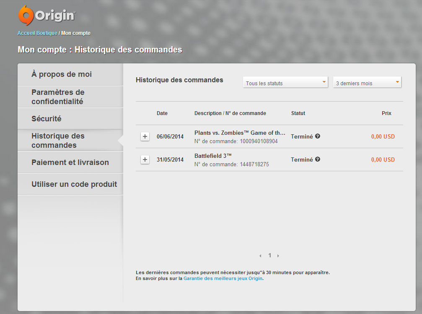Click the Statut column header

pos(298,113)
